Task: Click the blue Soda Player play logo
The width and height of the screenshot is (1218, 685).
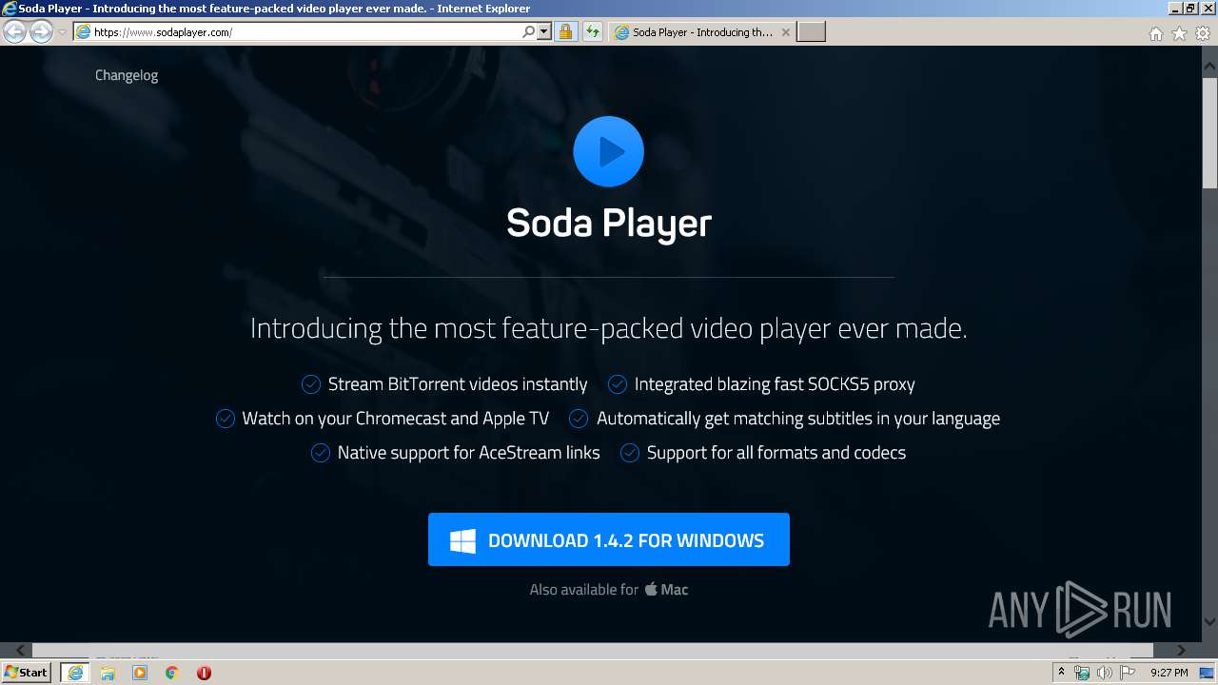Action: 609,151
